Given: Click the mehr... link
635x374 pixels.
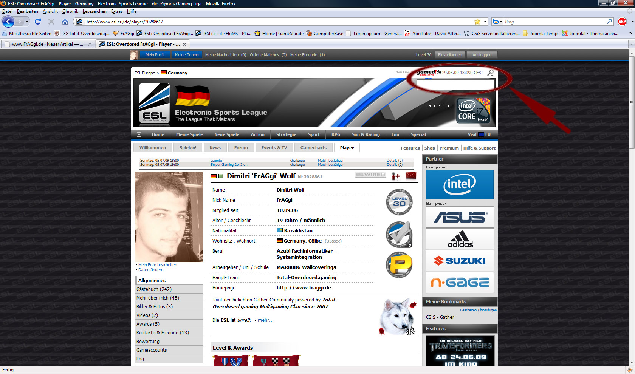Looking at the screenshot, I should 265,320.
